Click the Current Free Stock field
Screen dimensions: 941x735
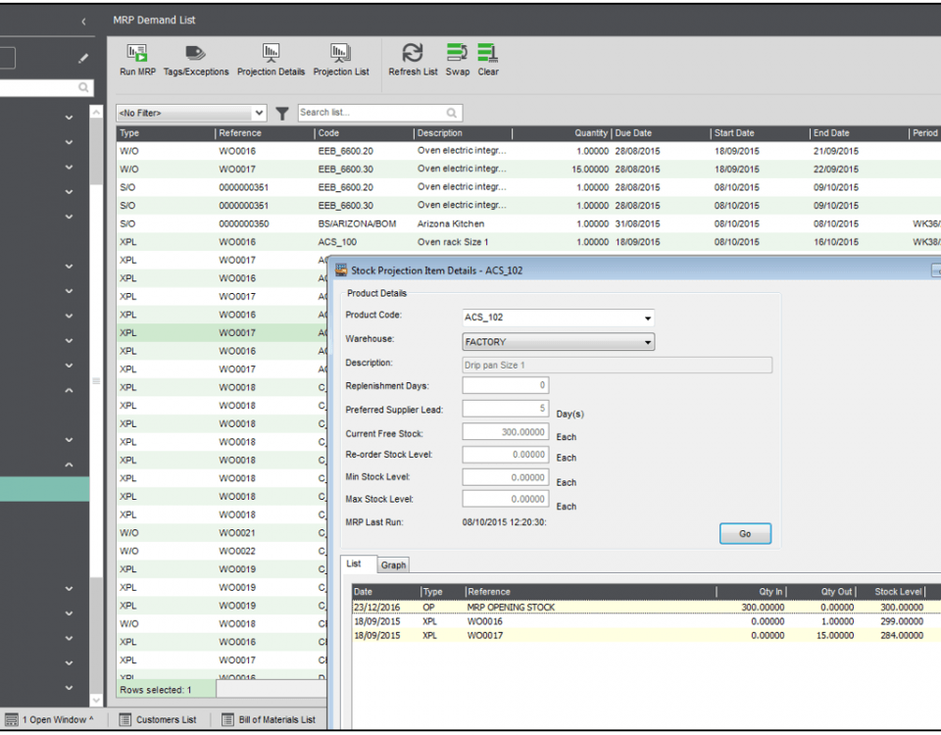[506, 432]
